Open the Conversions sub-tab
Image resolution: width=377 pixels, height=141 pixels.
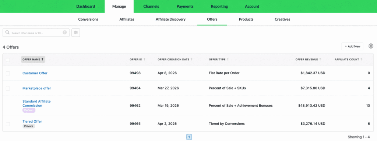88,19
